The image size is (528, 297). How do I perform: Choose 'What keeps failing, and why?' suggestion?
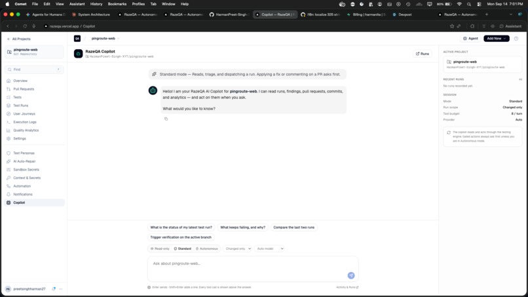click(x=243, y=228)
